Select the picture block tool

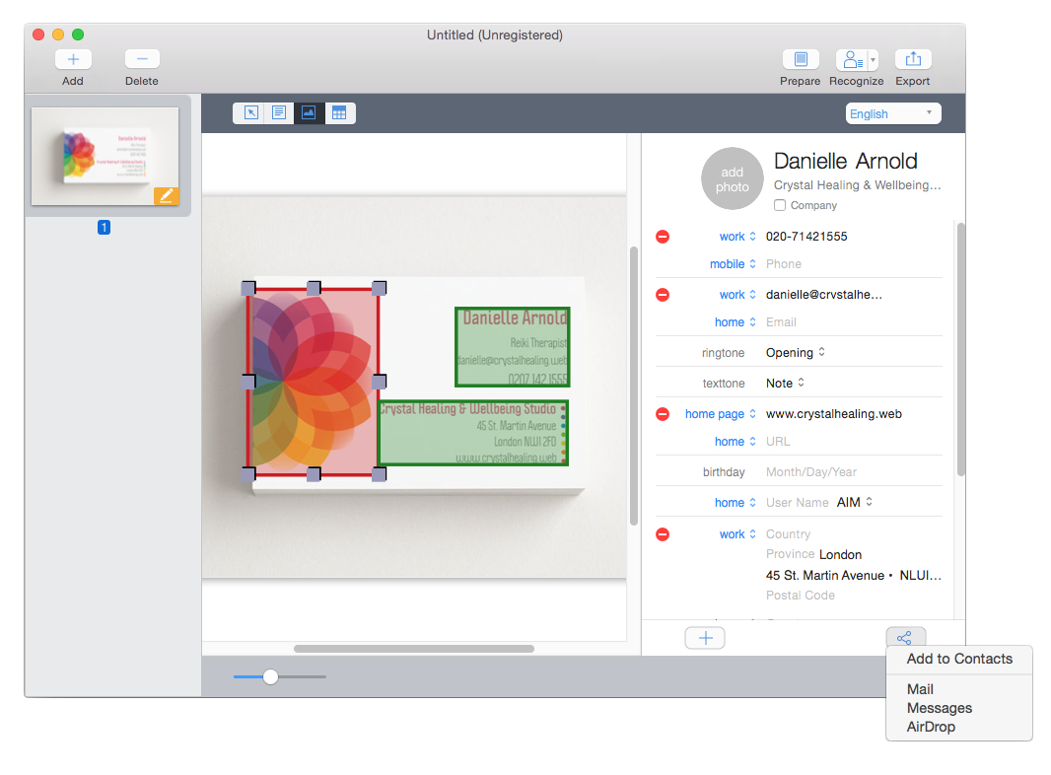[309, 113]
